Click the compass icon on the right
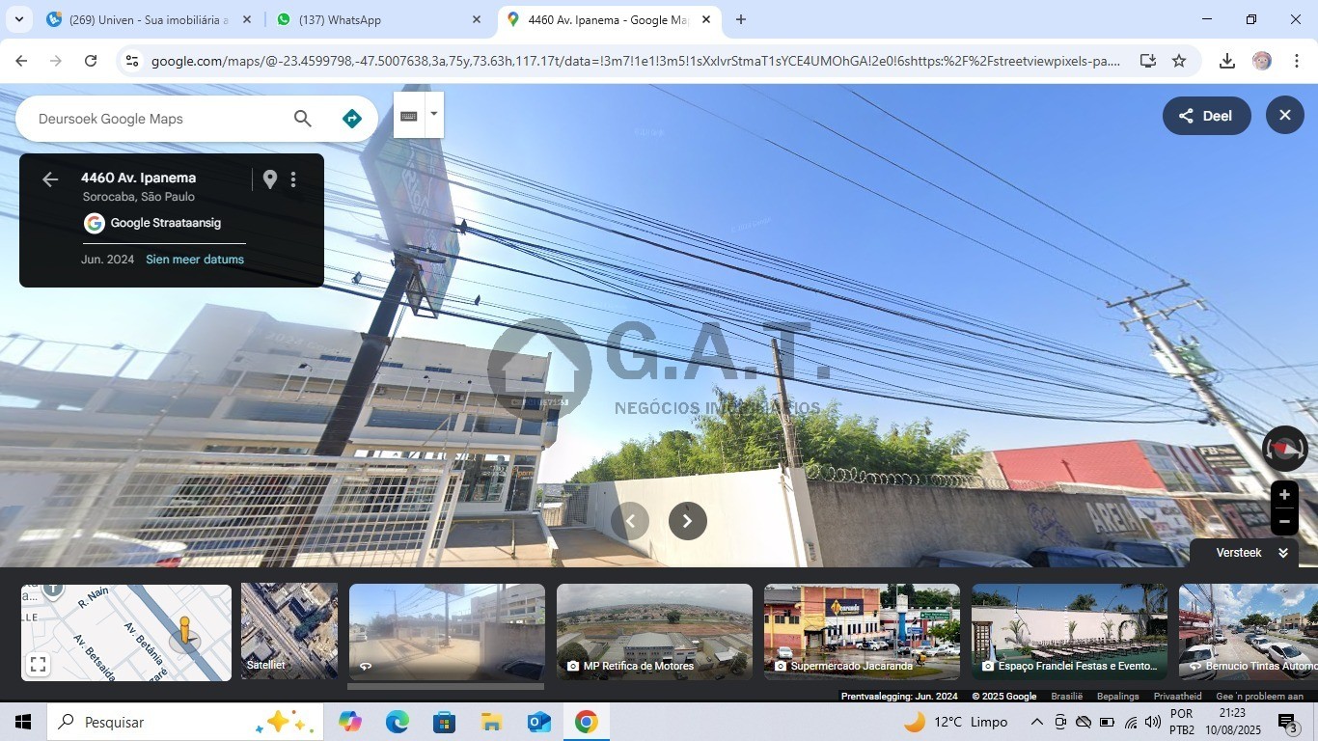This screenshot has width=1318, height=741. 1283,450
